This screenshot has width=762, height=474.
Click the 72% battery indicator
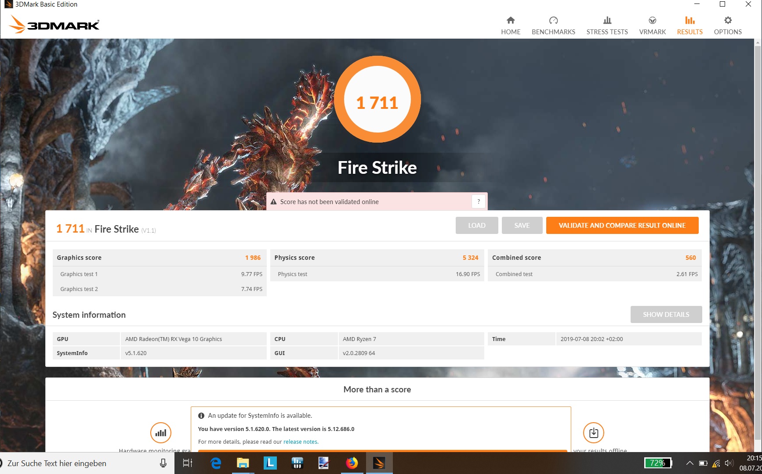pos(658,463)
